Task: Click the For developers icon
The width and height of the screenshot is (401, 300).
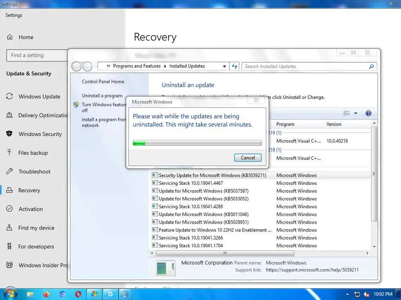Action: point(9,246)
